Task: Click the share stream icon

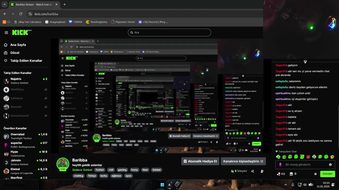Action: [x=252, y=171]
